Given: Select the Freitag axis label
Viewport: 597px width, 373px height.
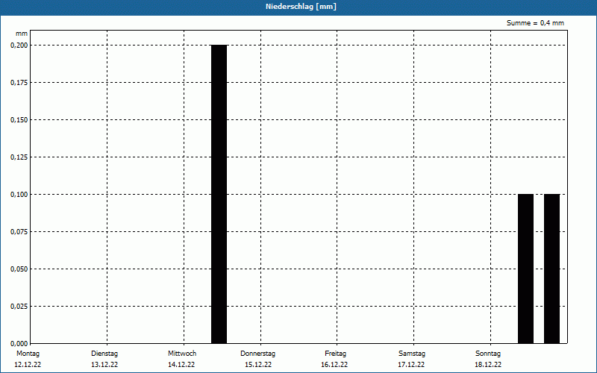Looking at the screenshot, I should 335,354.
